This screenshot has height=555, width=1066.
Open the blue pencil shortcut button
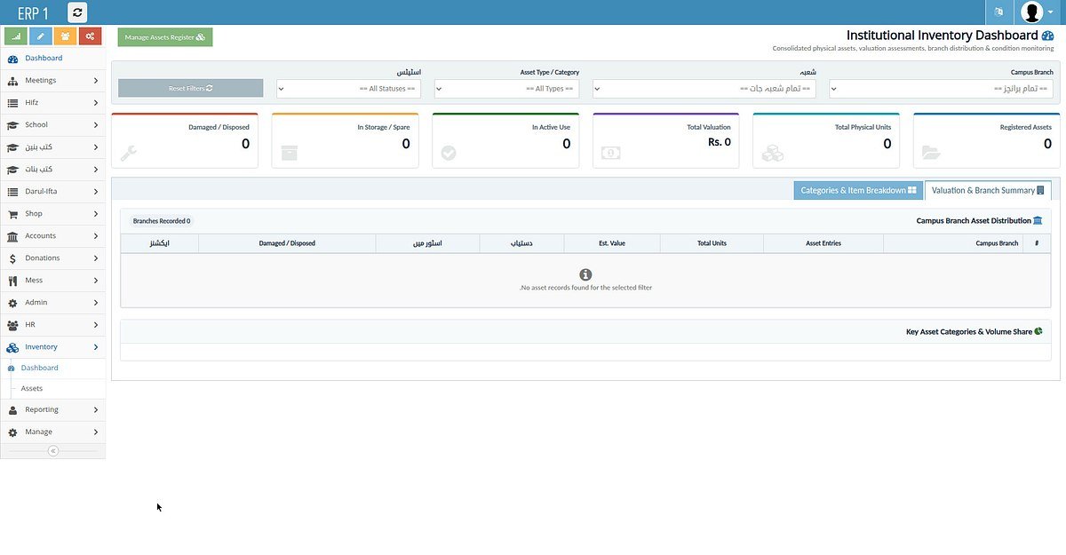(x=41, y=36)
